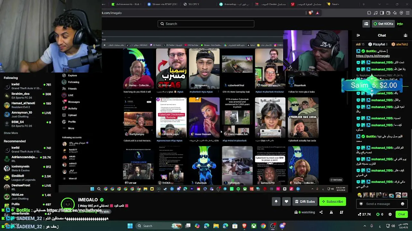The height and width of the screenshot is (231, 412).
Task: Open the tab search chevron in title bar
Action: [380, 4]
